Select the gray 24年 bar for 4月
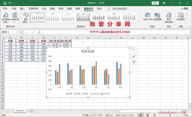This screenshot has width=192, height=117. coord(96,73)
